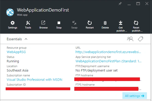Viewport: 152px width, 101px height.
Task: Click the WebApplicationDemoFirst title
Action: [43, 10]
